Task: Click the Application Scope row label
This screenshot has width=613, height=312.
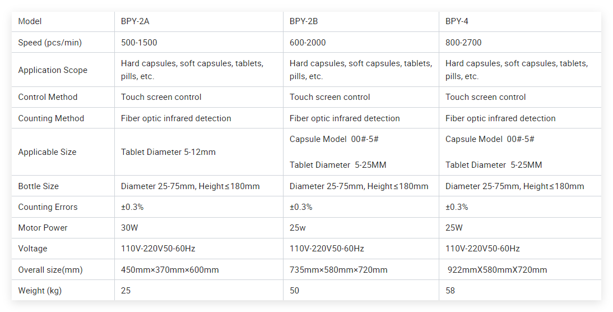Action: [x=53, y=70]
